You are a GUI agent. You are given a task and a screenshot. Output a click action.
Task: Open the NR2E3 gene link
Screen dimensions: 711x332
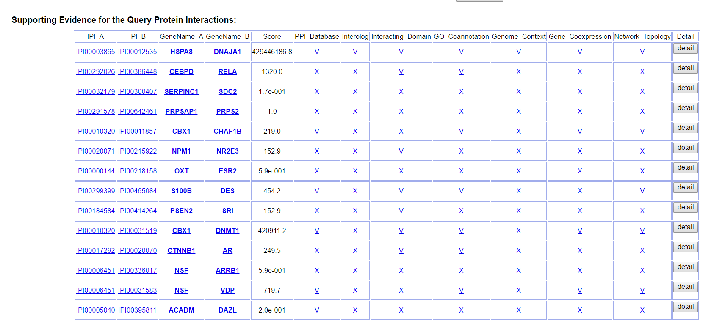(x=227, y=151)
